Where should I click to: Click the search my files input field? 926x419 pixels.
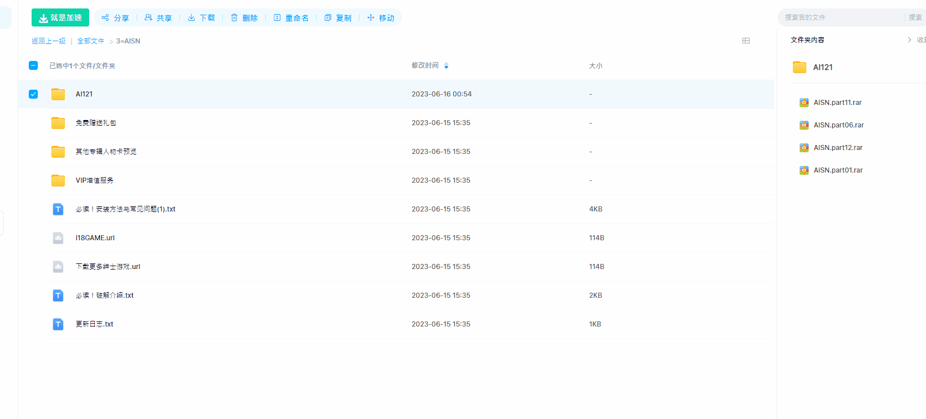click(x=841, y=17)
